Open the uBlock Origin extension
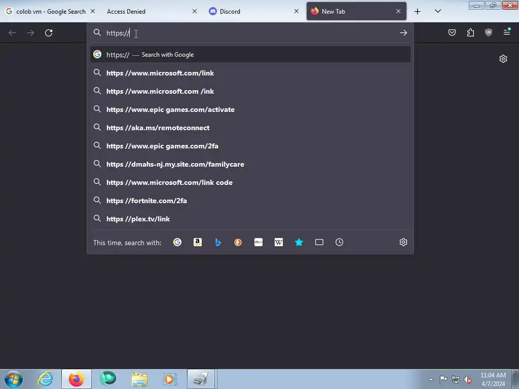519x389 pixels. (488, 32)
